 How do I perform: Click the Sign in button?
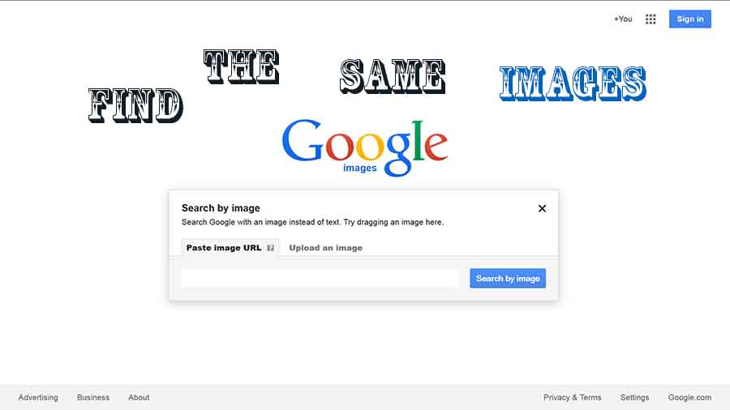[690, 19]
